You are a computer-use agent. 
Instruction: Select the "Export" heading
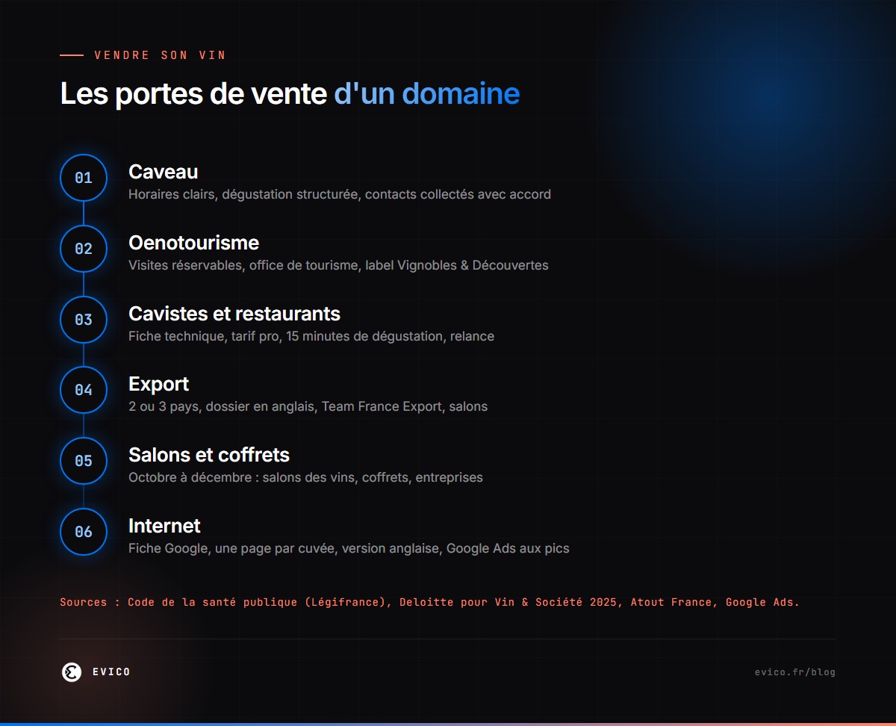[158, 384]
